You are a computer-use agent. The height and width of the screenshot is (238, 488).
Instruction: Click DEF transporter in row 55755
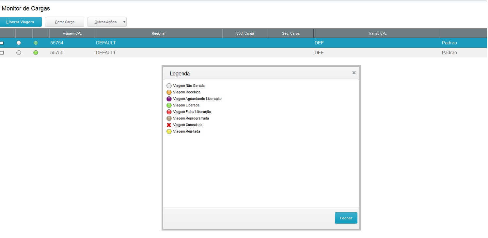click(x=319, y=53)
